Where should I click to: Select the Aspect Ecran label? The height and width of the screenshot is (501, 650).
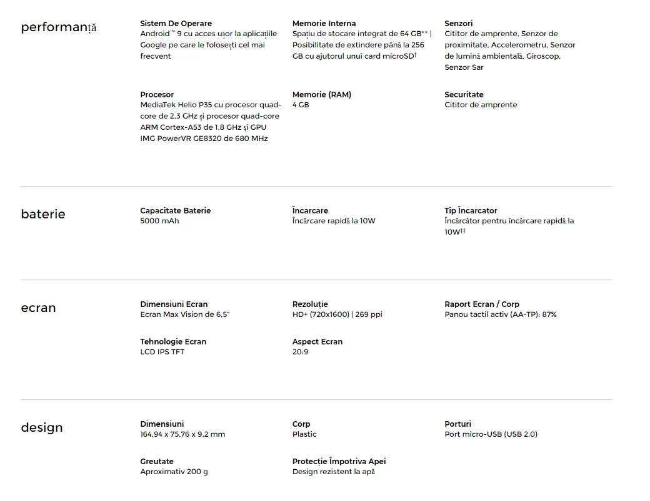coord(317,342)
